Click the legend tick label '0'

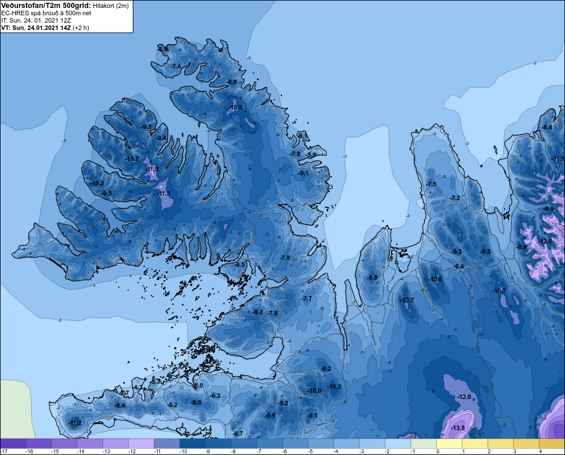438,452
